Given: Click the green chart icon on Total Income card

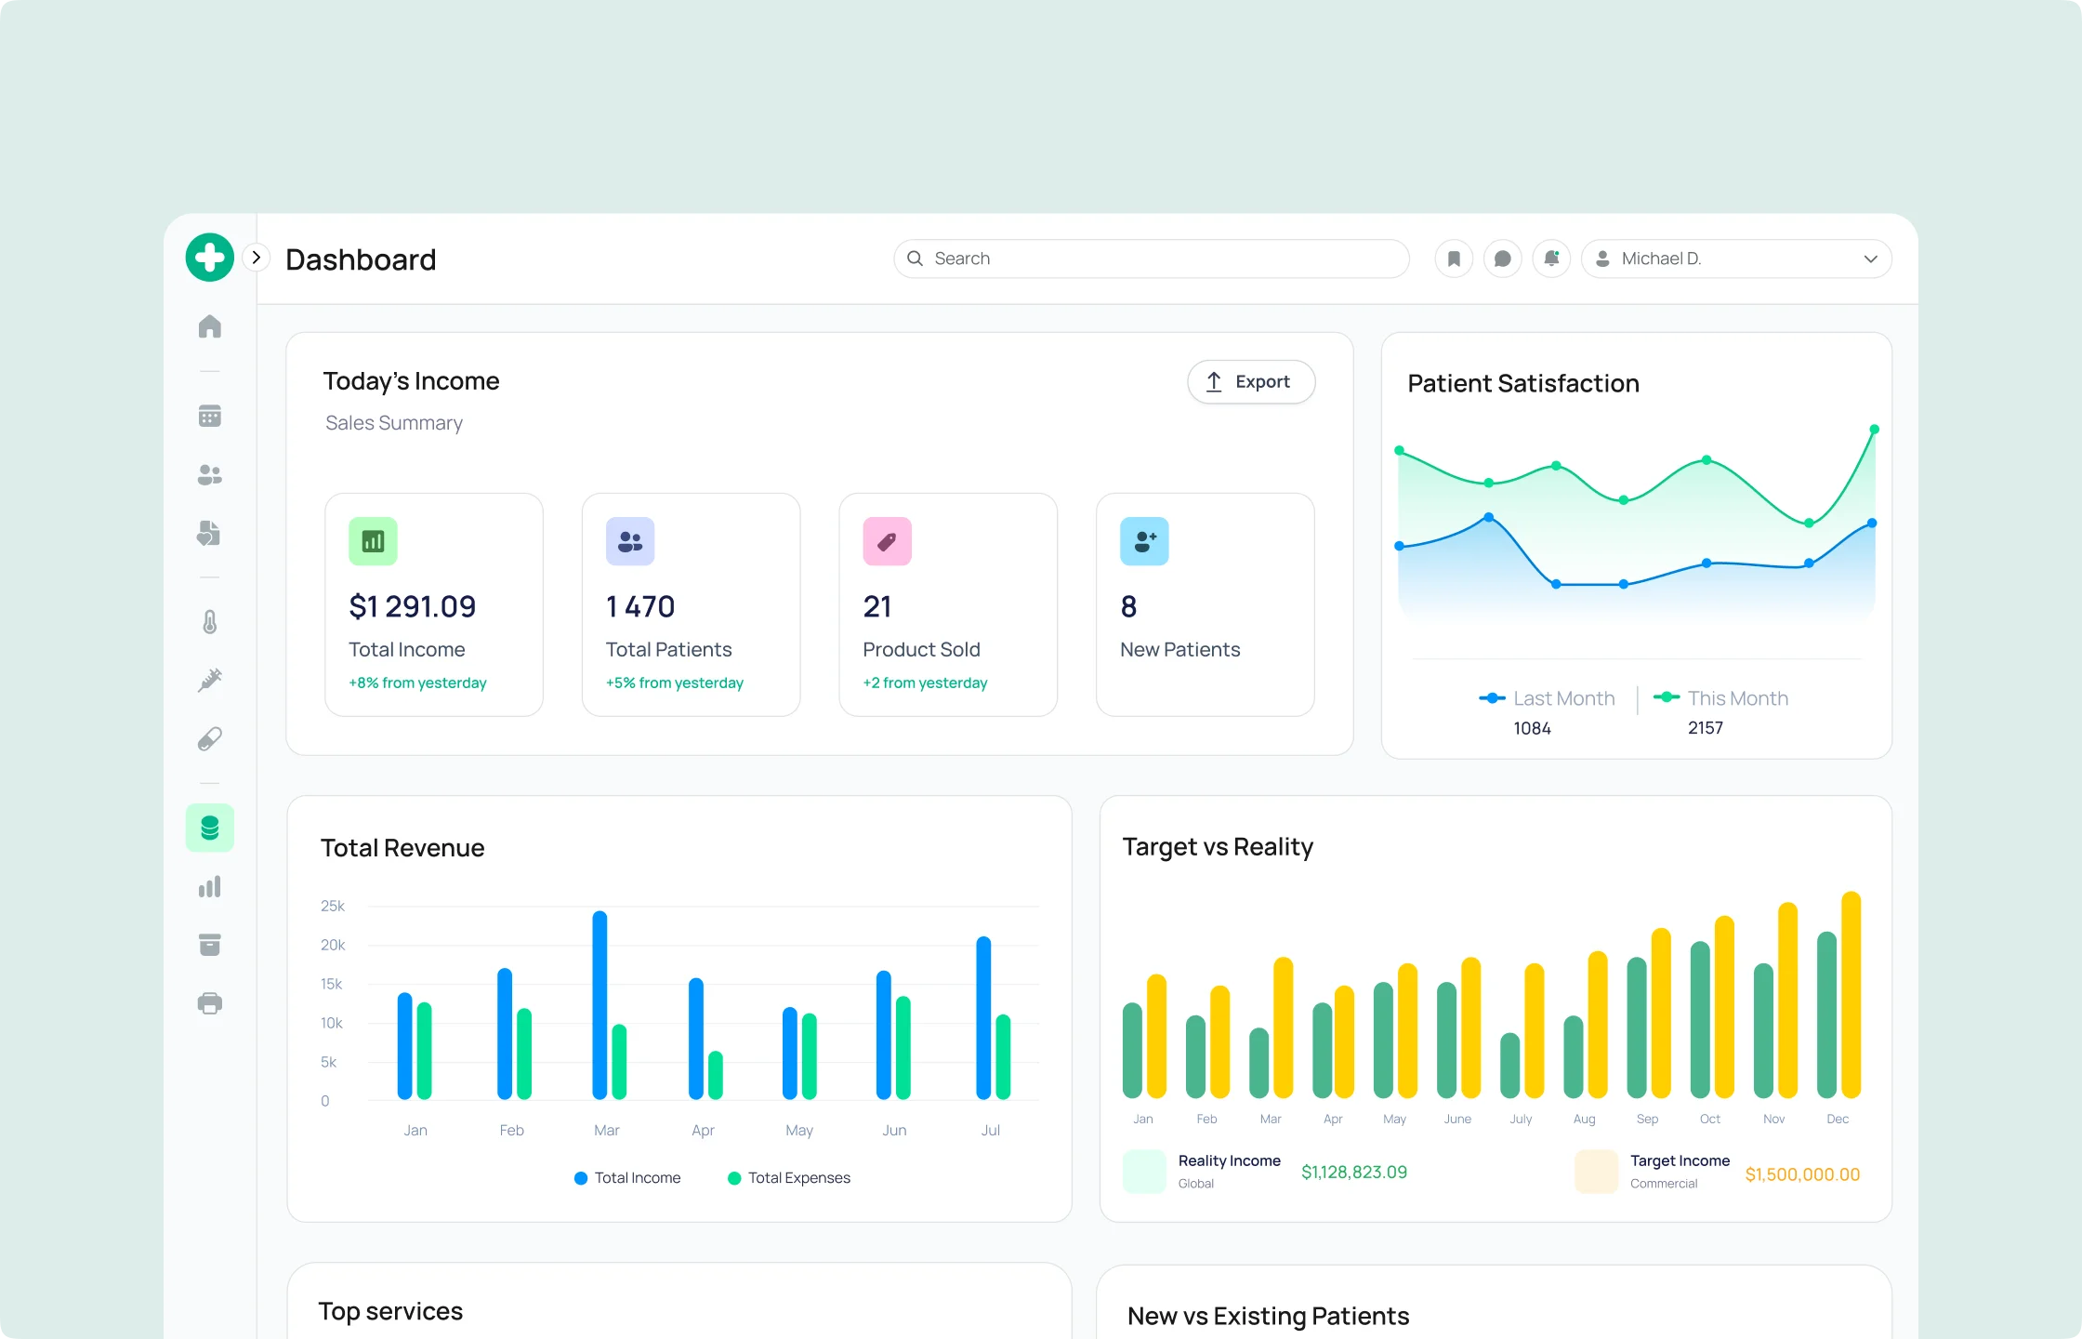Looking at the screenshot, I should tap(373, 541).
